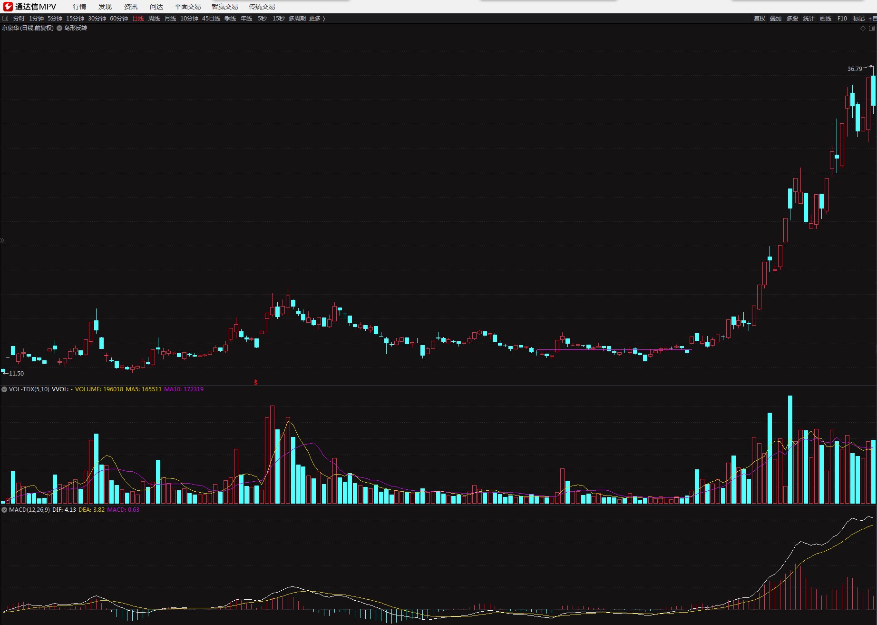This screenshot has height=625, width=877.
Task: Switch to the 季线 quarterly tab
Action: [x=230, y=19]
